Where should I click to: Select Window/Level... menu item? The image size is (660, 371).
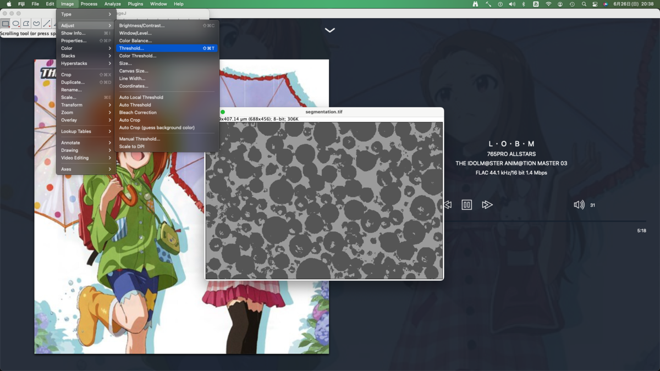tap(167, 34)
